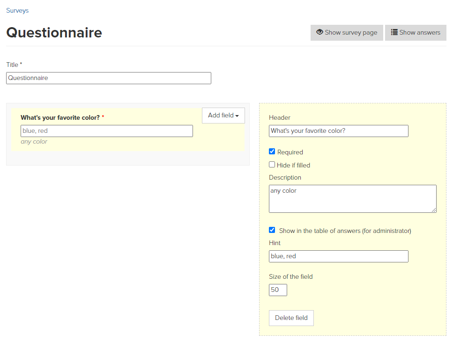Image resolution: width=453 pixels, height=341 pixels.
Task: Click the list icon on Show answers
Action: tap(394, 32)
